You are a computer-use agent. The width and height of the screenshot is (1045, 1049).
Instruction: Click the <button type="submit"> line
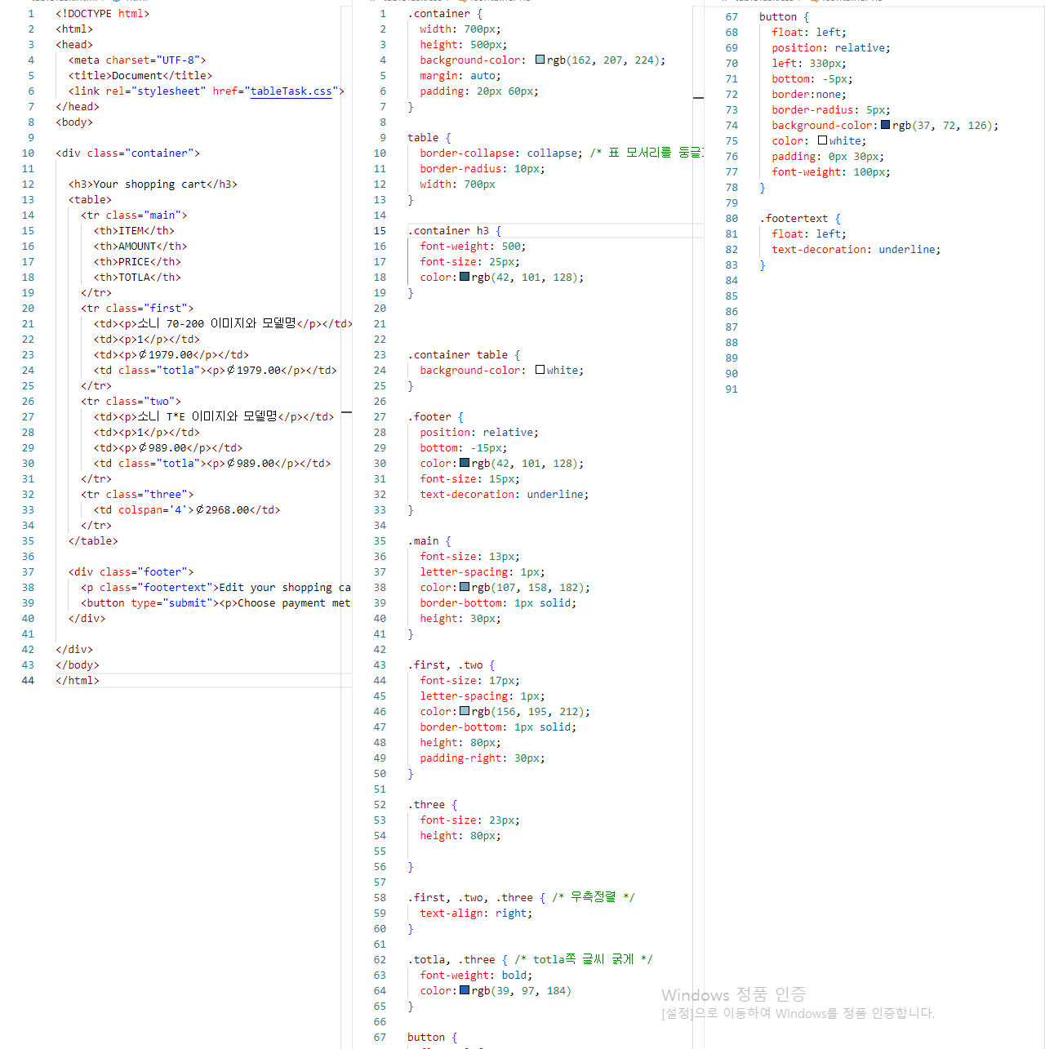tap(216, 603)
